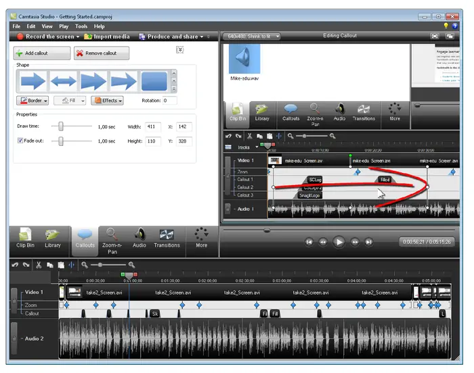This screenshot has width=474, height=373.
Task: Open the main Library tab
Action: coord(53,239)
